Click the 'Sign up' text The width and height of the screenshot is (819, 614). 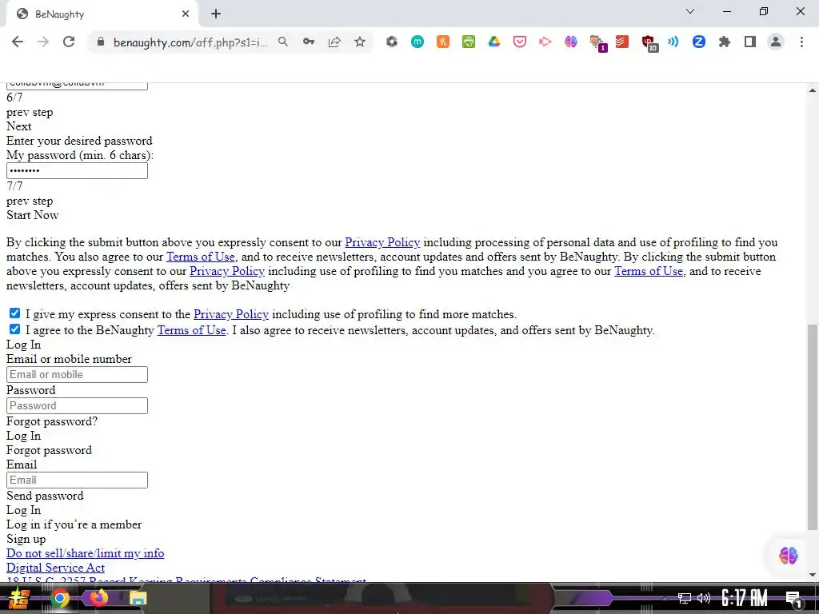[26, 540]
